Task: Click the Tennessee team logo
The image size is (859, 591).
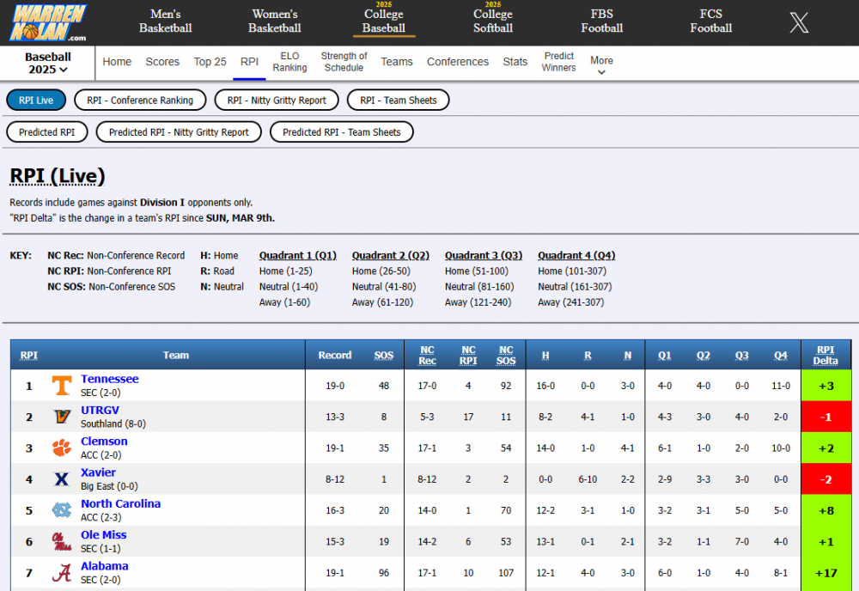Action: (x=61, y=386)
